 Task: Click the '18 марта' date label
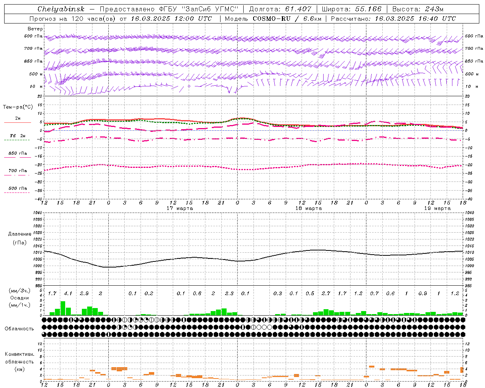[x=308, y=208]
